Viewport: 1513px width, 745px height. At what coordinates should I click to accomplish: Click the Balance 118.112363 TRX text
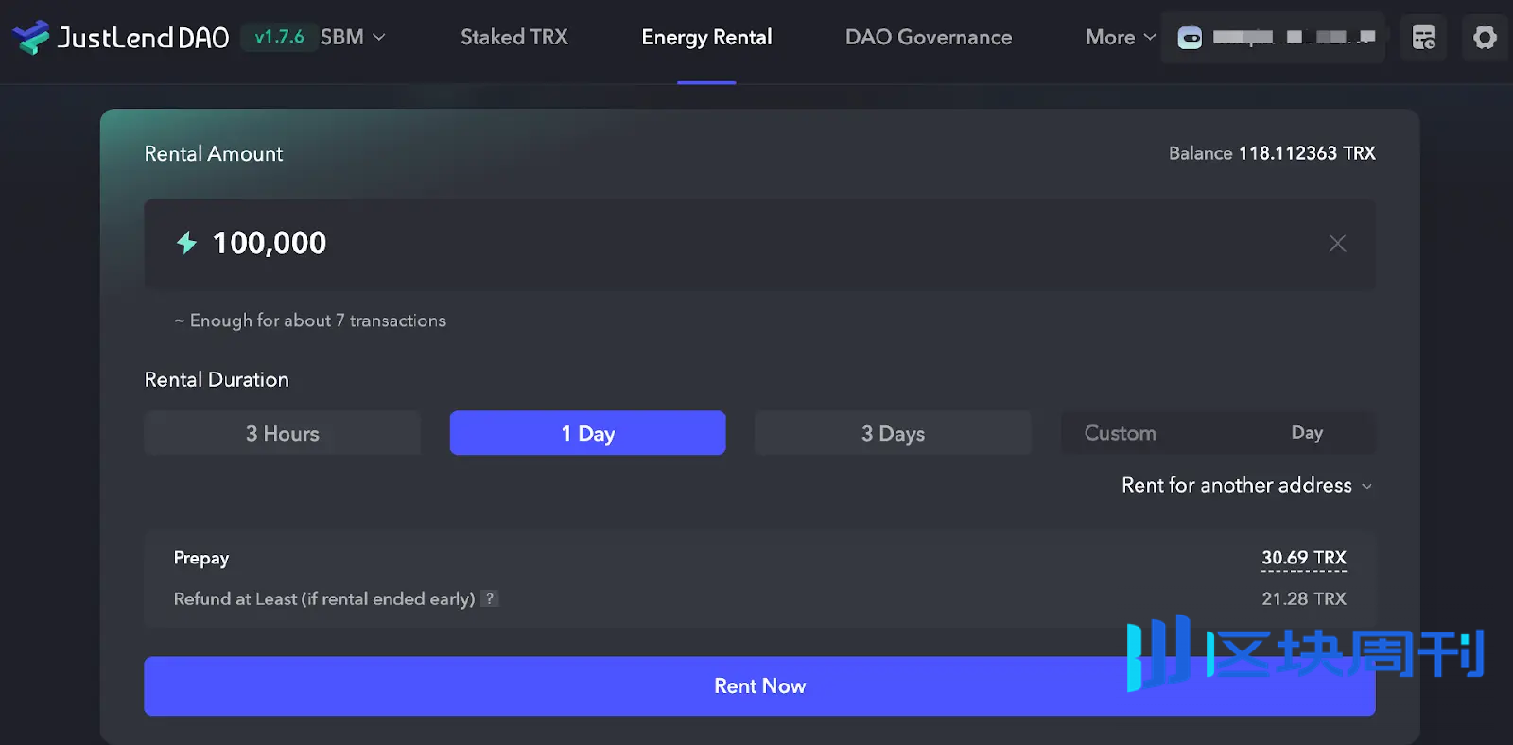pyautogui.click(x=1272, y=153)
